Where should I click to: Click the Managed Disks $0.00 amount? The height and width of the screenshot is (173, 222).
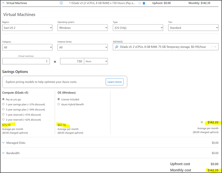click(x=215, y=143)
